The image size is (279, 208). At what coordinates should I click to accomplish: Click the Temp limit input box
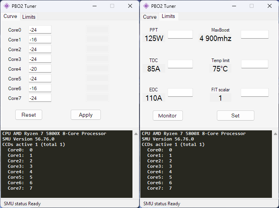tap(254, 64)
